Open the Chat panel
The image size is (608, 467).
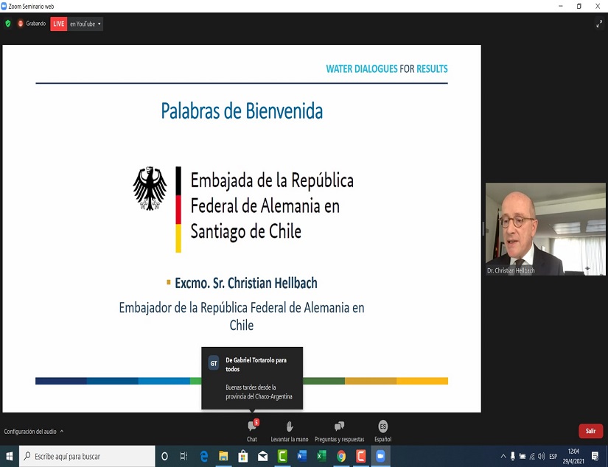[x=252, y=431]
